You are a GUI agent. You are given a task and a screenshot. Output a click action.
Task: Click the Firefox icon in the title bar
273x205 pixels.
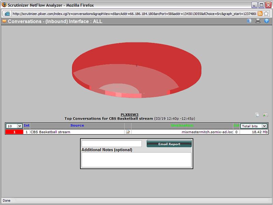(4, 5)
